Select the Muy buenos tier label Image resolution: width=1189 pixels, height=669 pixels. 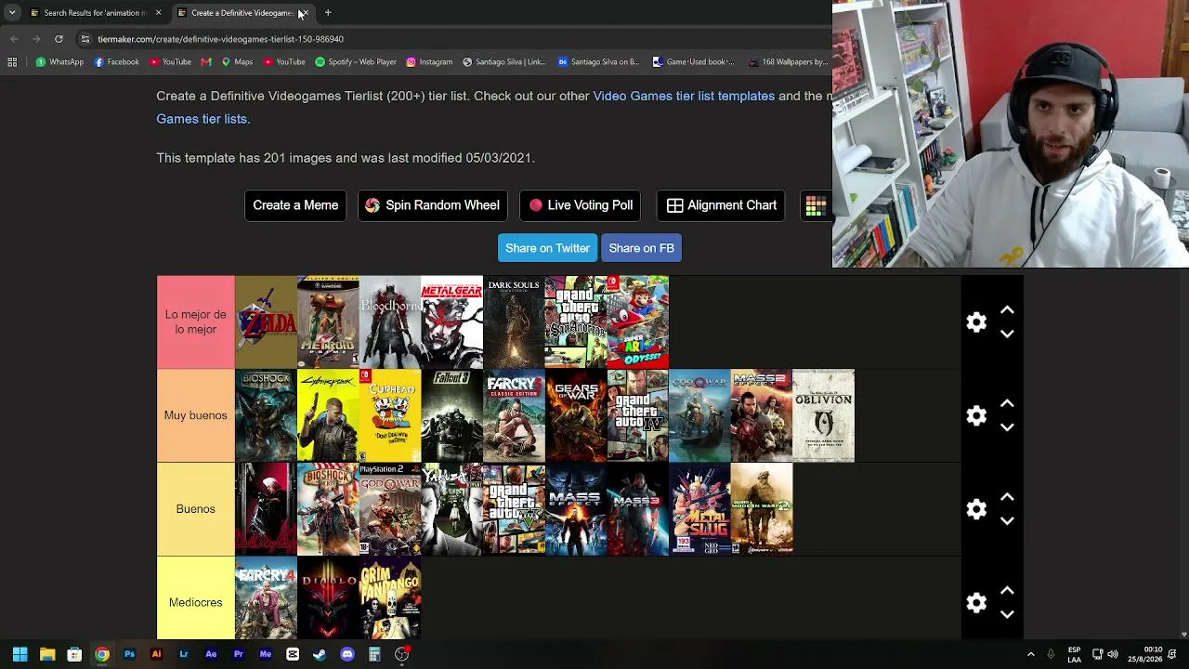tap(195, 415)
